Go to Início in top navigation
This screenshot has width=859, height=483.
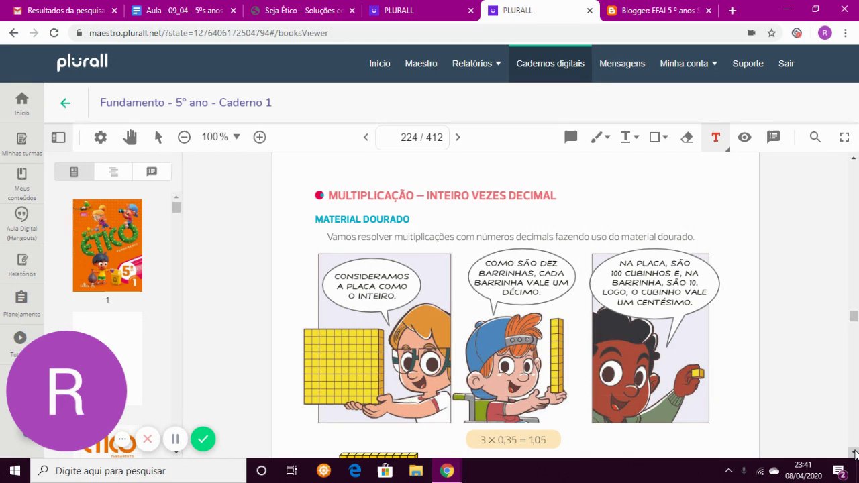pyautogui.click(x=379, y=64)
